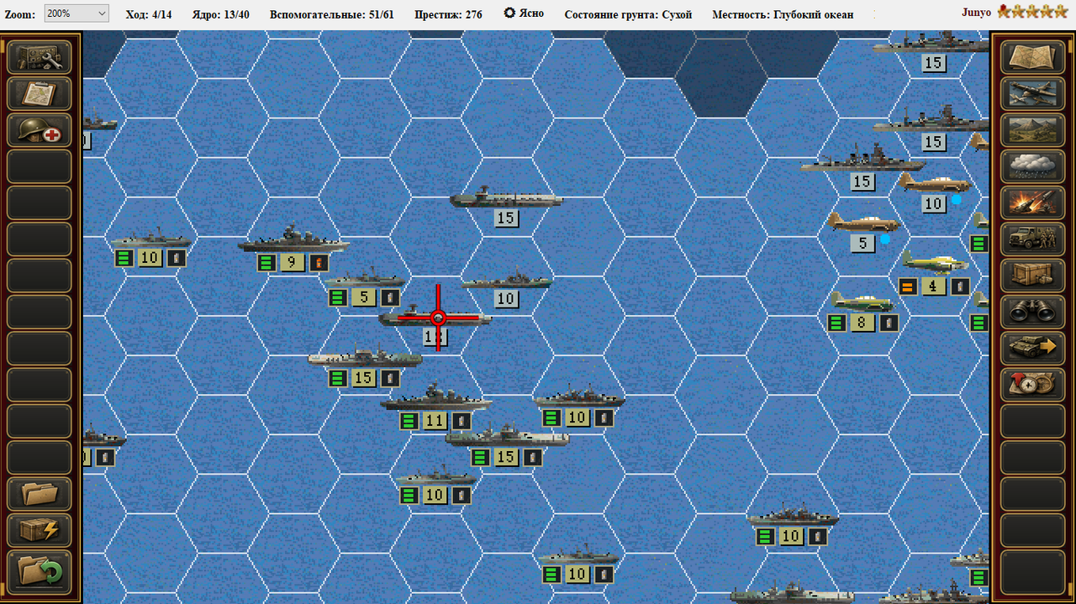Open the plain folder button in left sidebar
The height and width of the screenshot is (604, 1076).
click(40, 494)
